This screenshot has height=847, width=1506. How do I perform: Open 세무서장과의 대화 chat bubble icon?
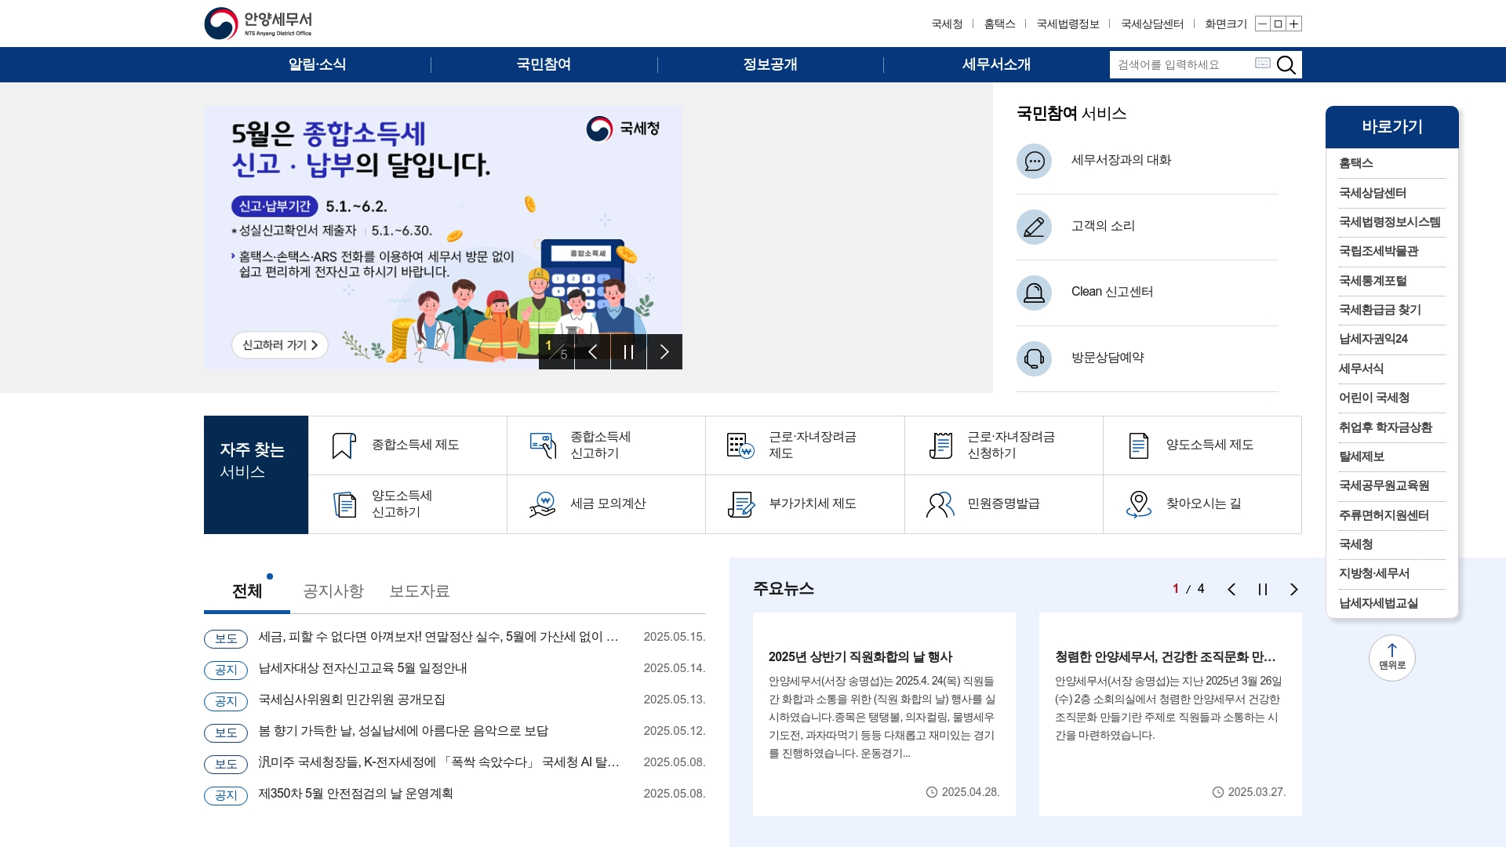coord(1034,161)
